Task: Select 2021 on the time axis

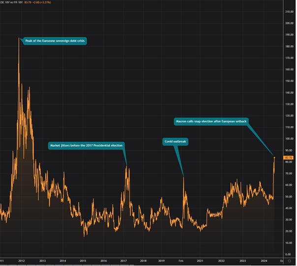Action: click(200, 261)
